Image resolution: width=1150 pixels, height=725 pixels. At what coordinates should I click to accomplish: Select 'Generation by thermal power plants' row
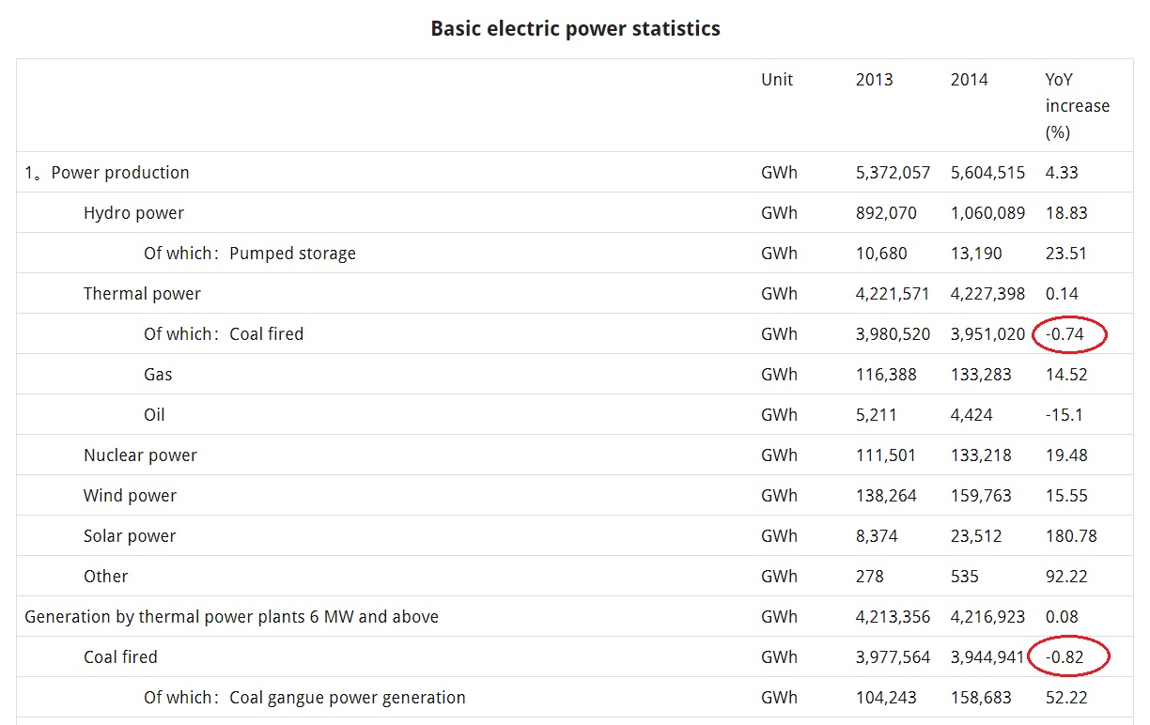click(575, 617)
